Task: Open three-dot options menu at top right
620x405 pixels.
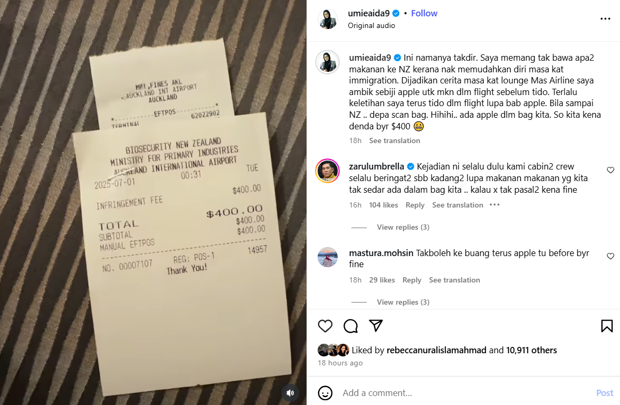Action: [x=605, y=18]
